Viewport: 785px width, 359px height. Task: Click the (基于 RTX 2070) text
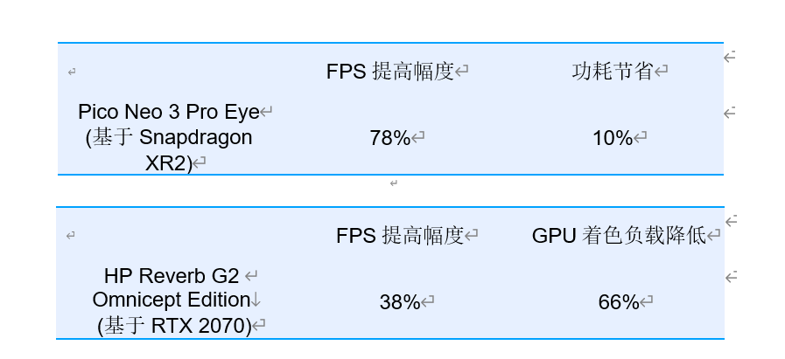(174, 326)
